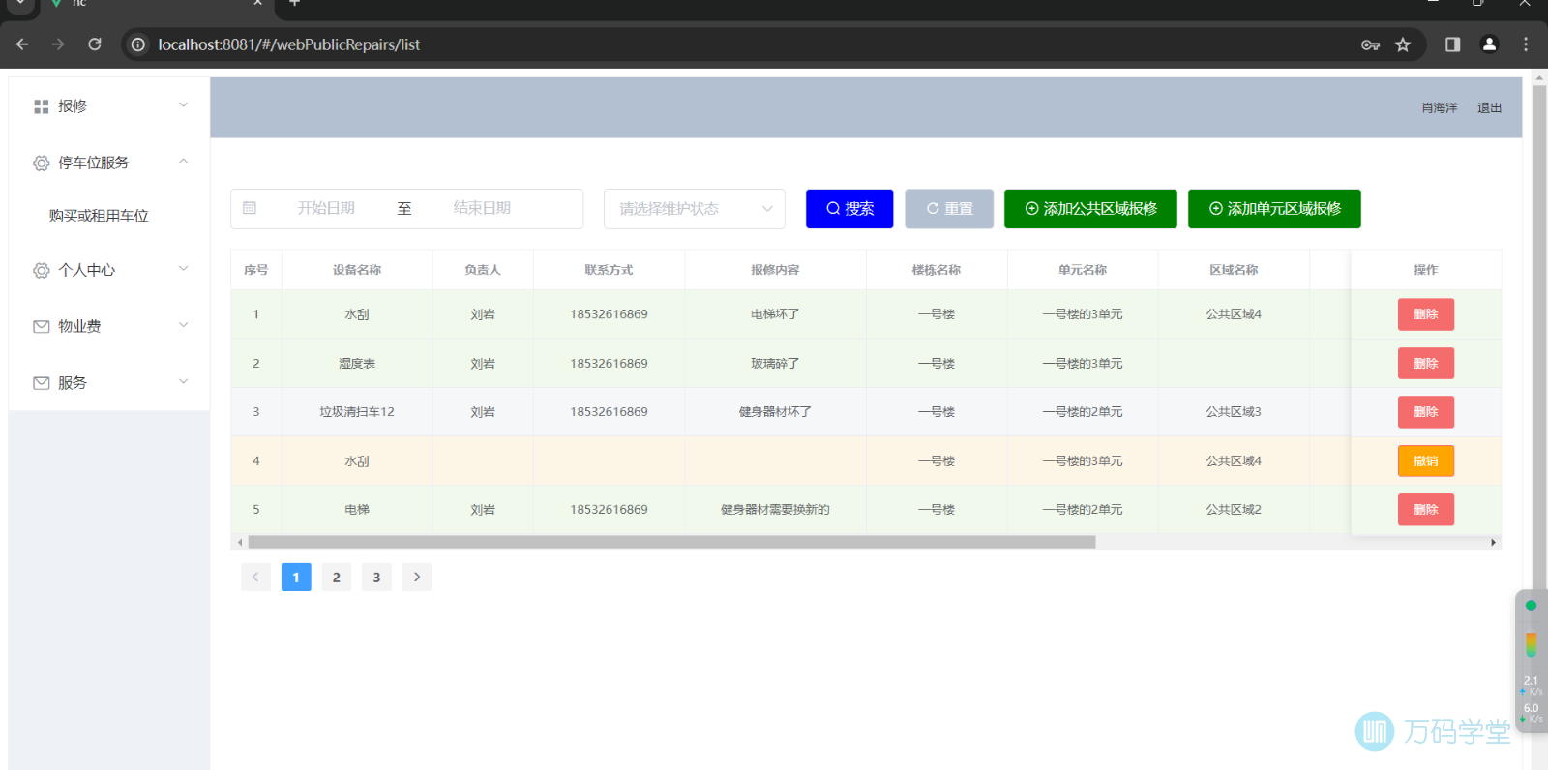Open the 请选择维护状态 dropdown

tap(695, 209)
